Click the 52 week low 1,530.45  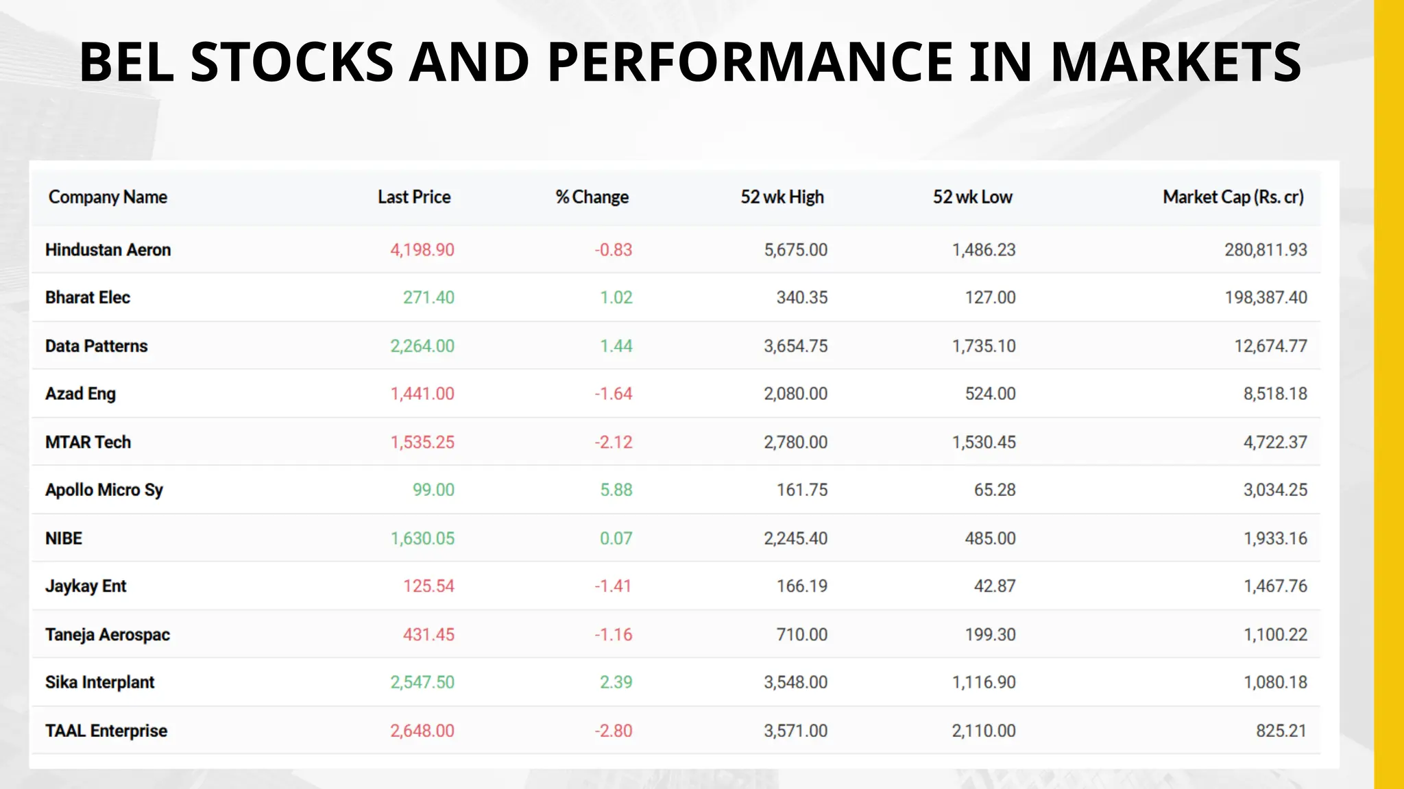(984, 442)
